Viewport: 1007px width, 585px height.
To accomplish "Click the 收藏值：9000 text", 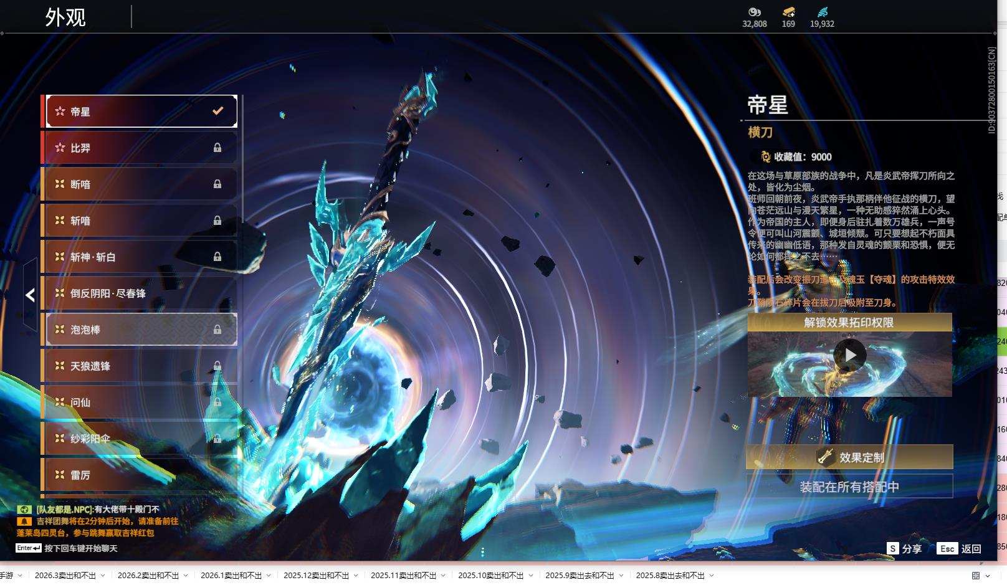I will (x=803, y=157).
